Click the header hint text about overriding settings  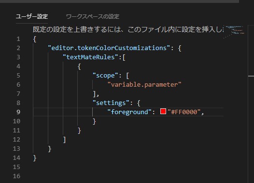pyautogui.click(x=128, y=29)
